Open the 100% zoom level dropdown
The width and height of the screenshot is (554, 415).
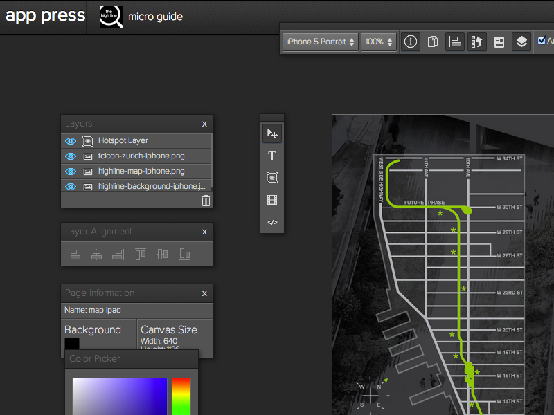click(379, 41)
